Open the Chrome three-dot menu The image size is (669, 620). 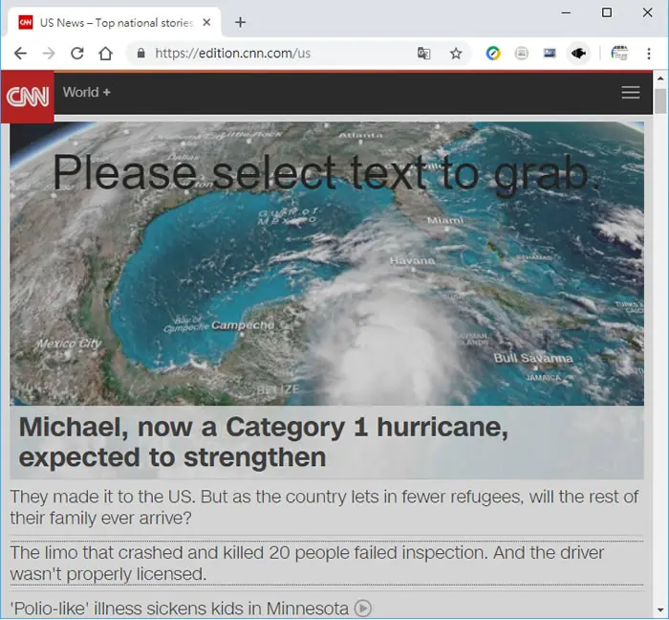(x=649, y=54)
